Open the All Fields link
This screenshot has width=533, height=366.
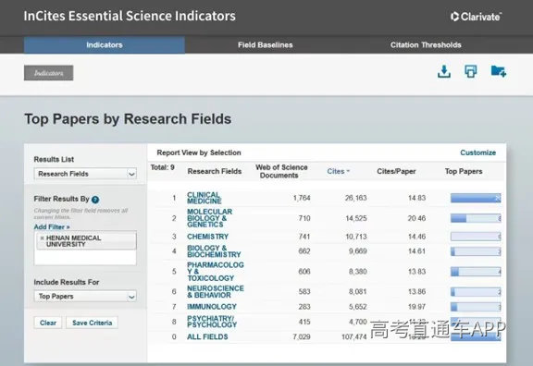[207, 336]
